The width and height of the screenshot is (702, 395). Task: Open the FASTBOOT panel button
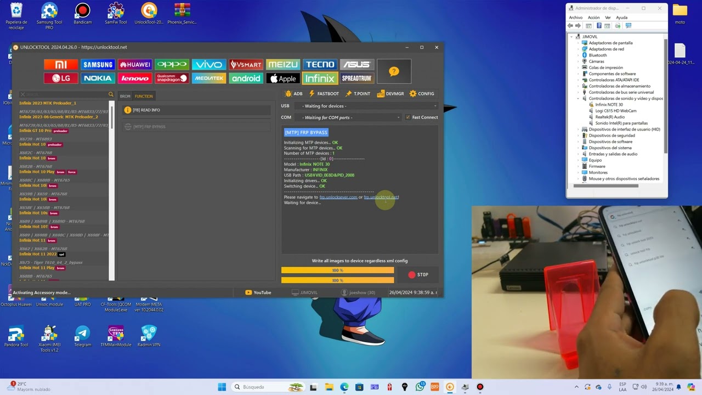(x=324, y=94)
